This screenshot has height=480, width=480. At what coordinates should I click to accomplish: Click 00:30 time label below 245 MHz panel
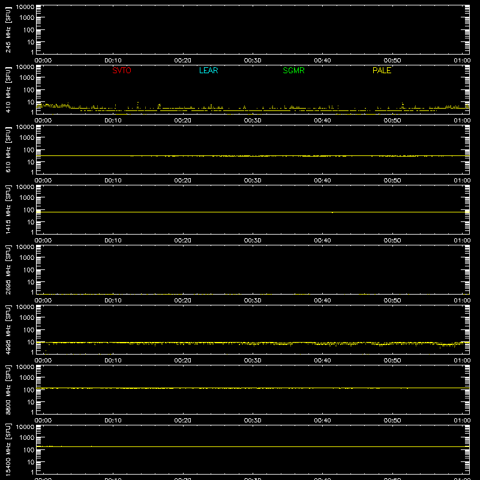point(253,61)
